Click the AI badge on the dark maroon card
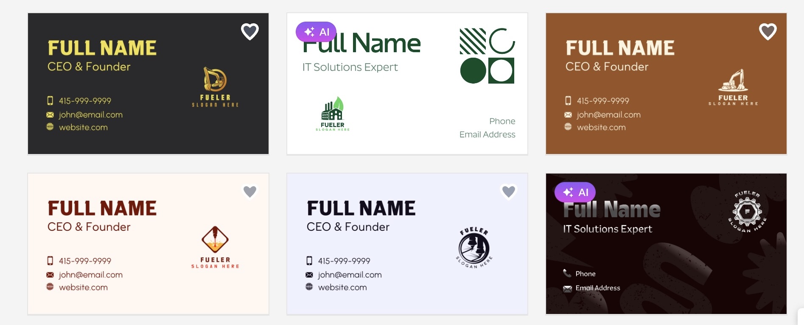804x325 pixels. tap(575, 192)
